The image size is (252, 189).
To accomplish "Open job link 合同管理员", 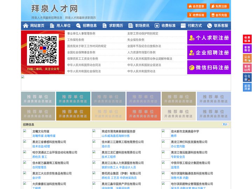I will point(39,167).
